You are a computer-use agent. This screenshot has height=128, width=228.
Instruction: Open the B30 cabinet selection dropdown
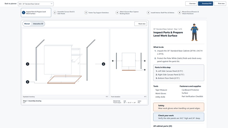pos(36,4)
